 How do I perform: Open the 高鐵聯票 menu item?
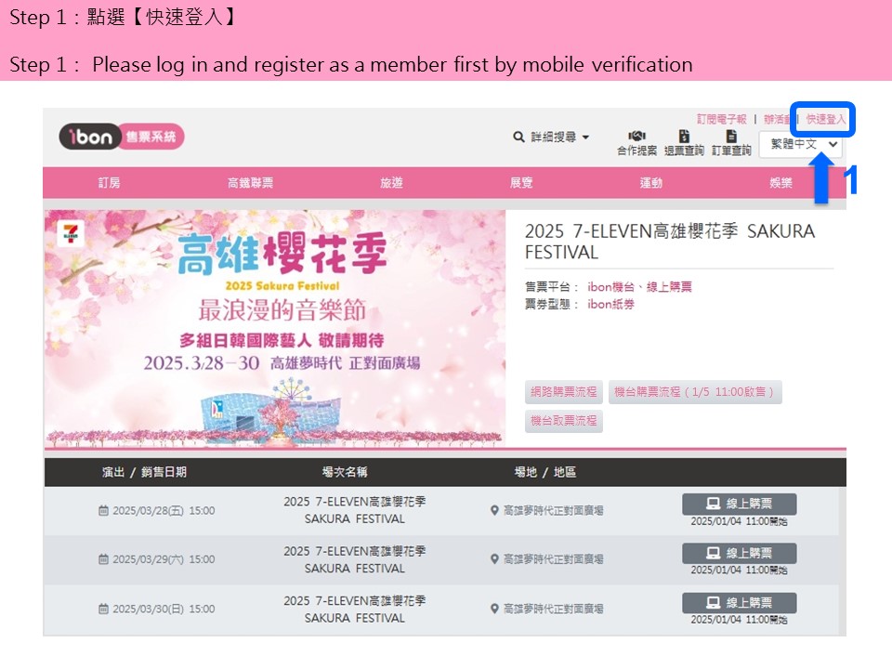(x=250, y=183)
